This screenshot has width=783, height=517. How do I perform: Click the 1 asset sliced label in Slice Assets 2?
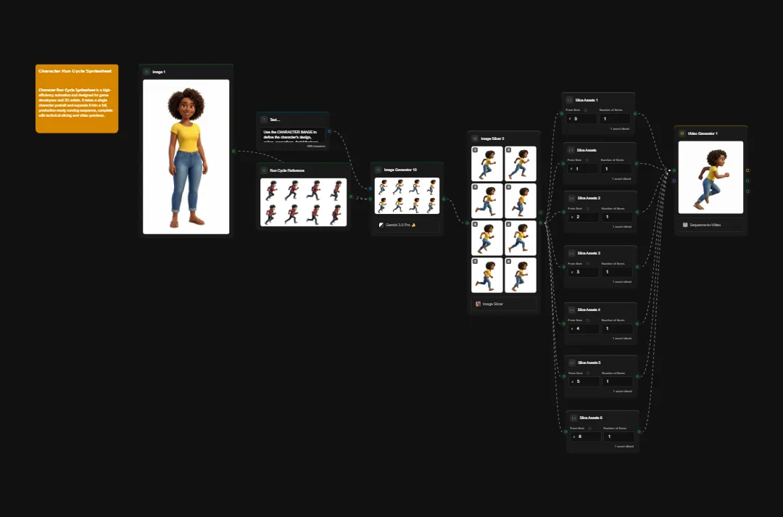coord(621,226)
